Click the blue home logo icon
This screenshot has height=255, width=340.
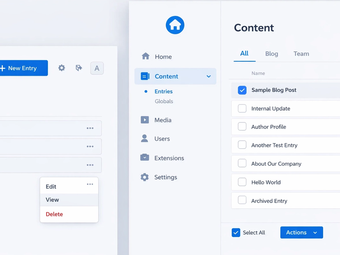click(175, 25)
